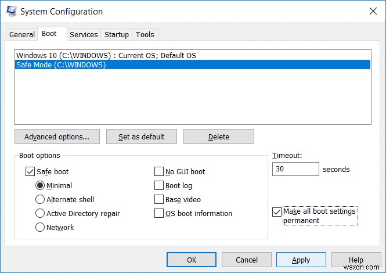
Task: Go to the Startup tab
Action: point(117,34)
